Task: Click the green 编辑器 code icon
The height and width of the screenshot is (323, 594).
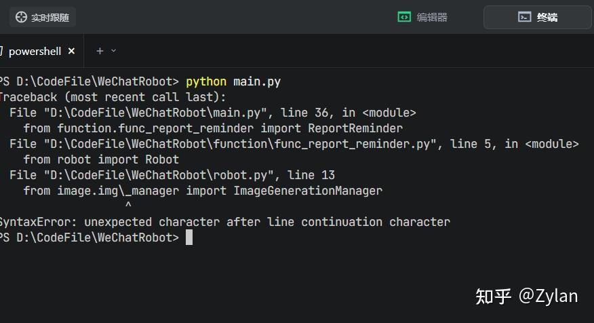Action: (404, 17)
